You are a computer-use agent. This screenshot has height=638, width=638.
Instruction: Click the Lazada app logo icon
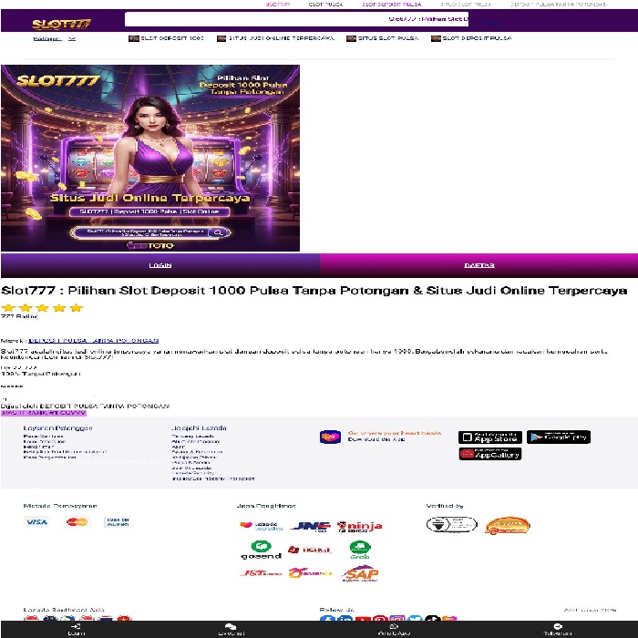pos(330,437)
